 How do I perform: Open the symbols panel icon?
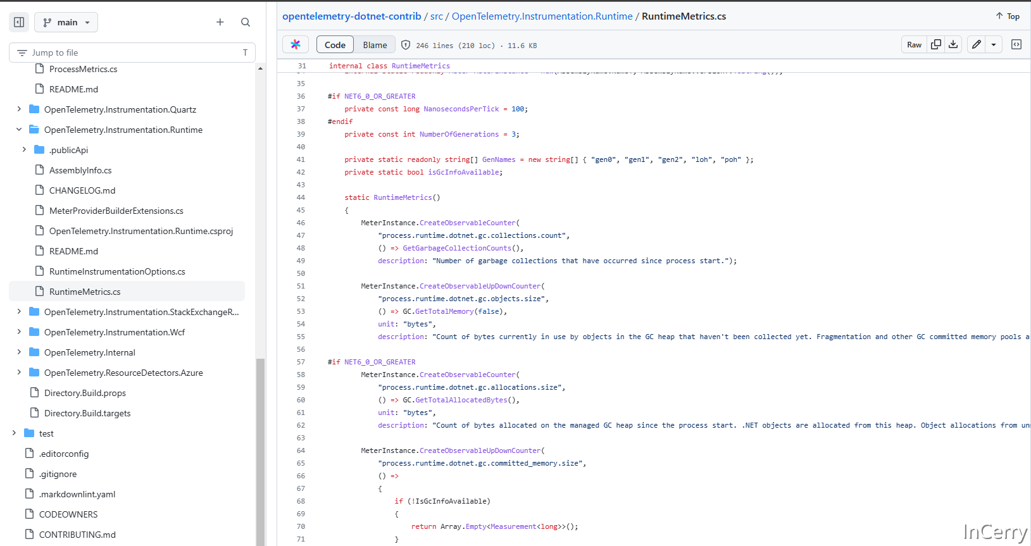1016,45
